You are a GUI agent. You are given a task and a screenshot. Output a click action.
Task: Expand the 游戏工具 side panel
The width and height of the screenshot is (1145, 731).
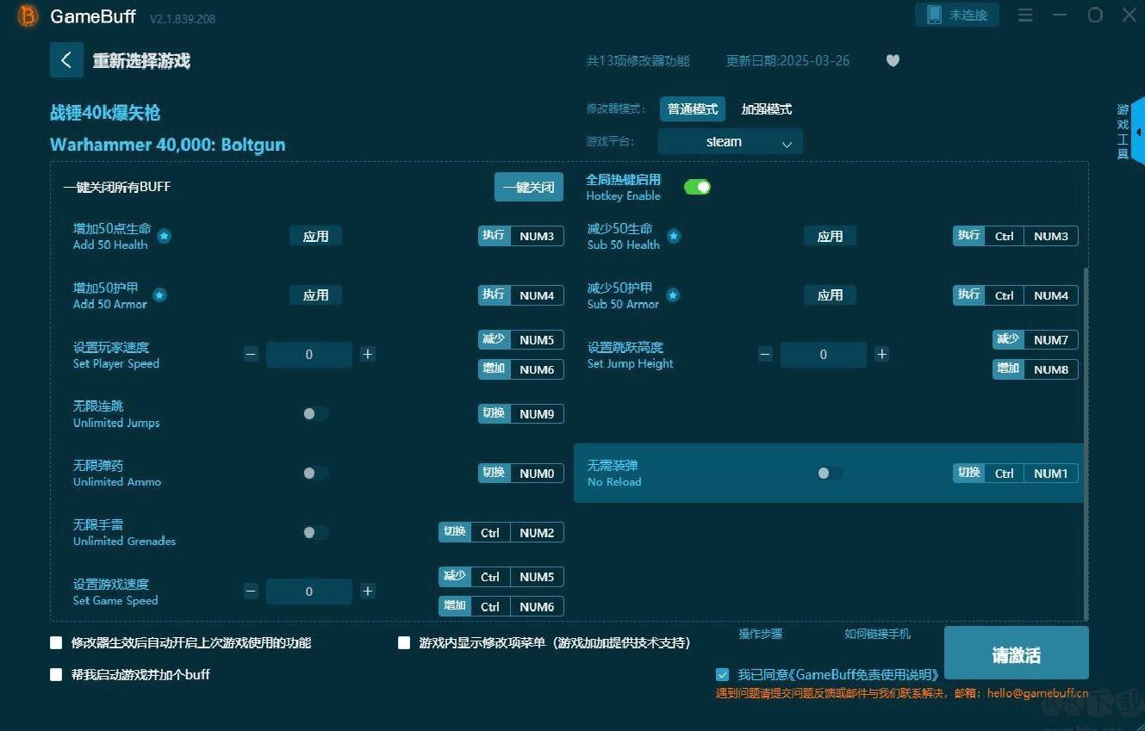(x=1129, y=132)
